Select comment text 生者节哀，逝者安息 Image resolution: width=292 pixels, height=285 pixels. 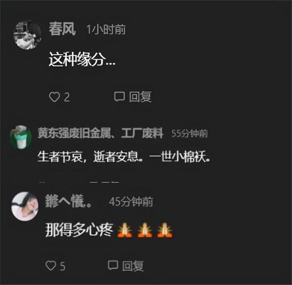point(90,156)
